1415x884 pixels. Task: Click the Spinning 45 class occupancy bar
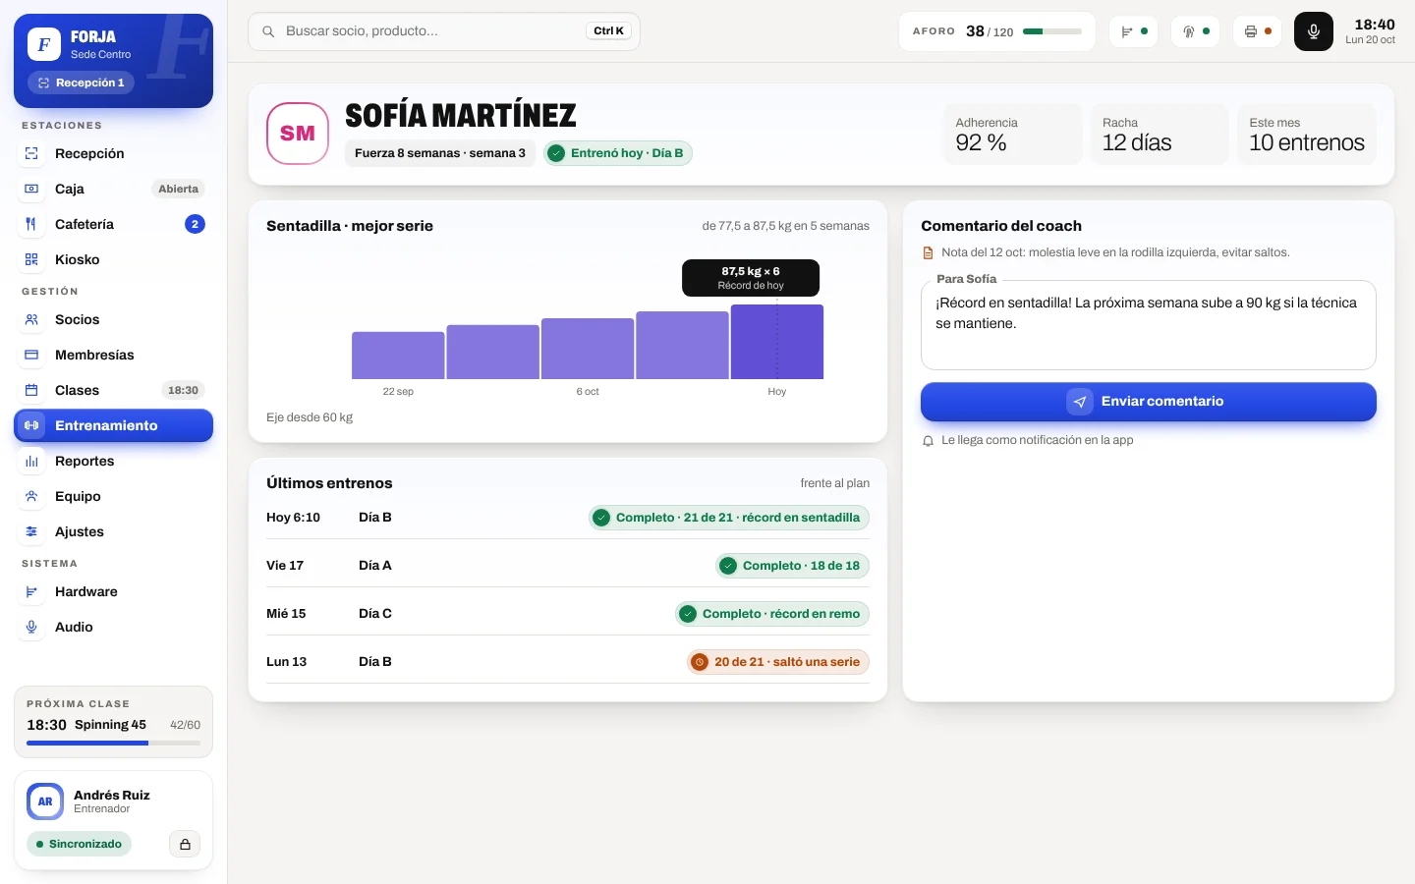click(x=113, y=744)
